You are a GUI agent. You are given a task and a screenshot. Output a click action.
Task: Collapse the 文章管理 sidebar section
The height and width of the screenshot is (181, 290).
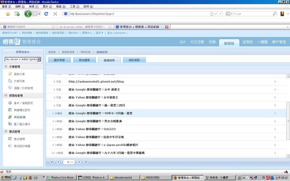6,66
